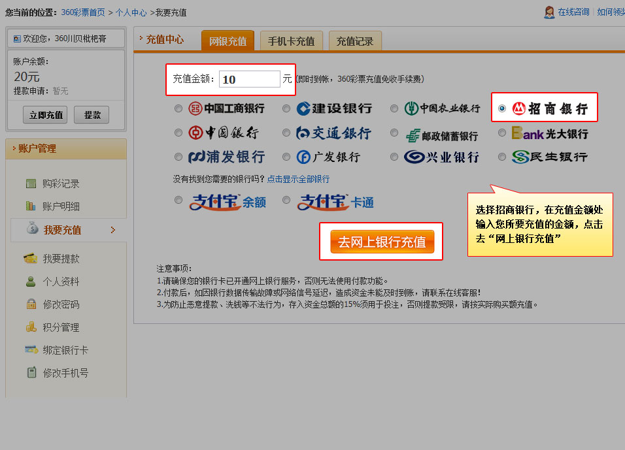Select the 支付宝余额 radio button
The width and height of the screenshot is (625, 450).
[178, 199]
